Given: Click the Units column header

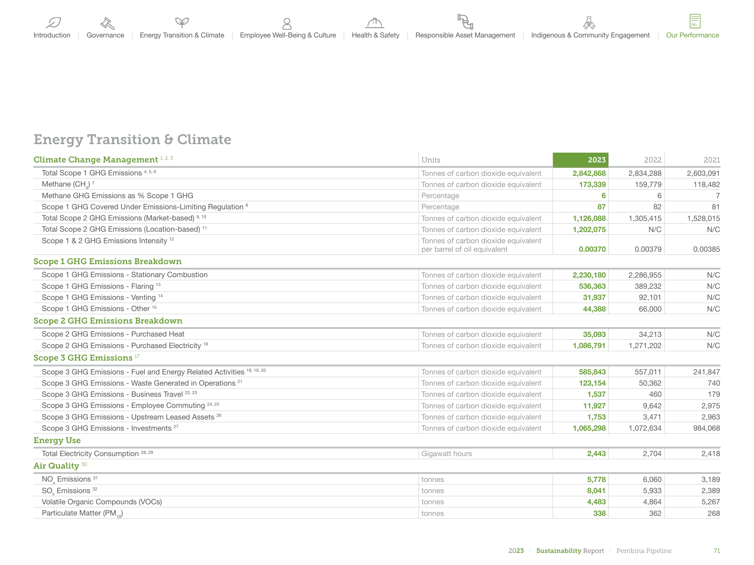Looking at the screenshot, I should pyautogui.click(x=431, y=160).
